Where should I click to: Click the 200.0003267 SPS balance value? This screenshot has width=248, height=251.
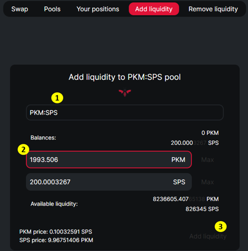[x=195, y=143]
